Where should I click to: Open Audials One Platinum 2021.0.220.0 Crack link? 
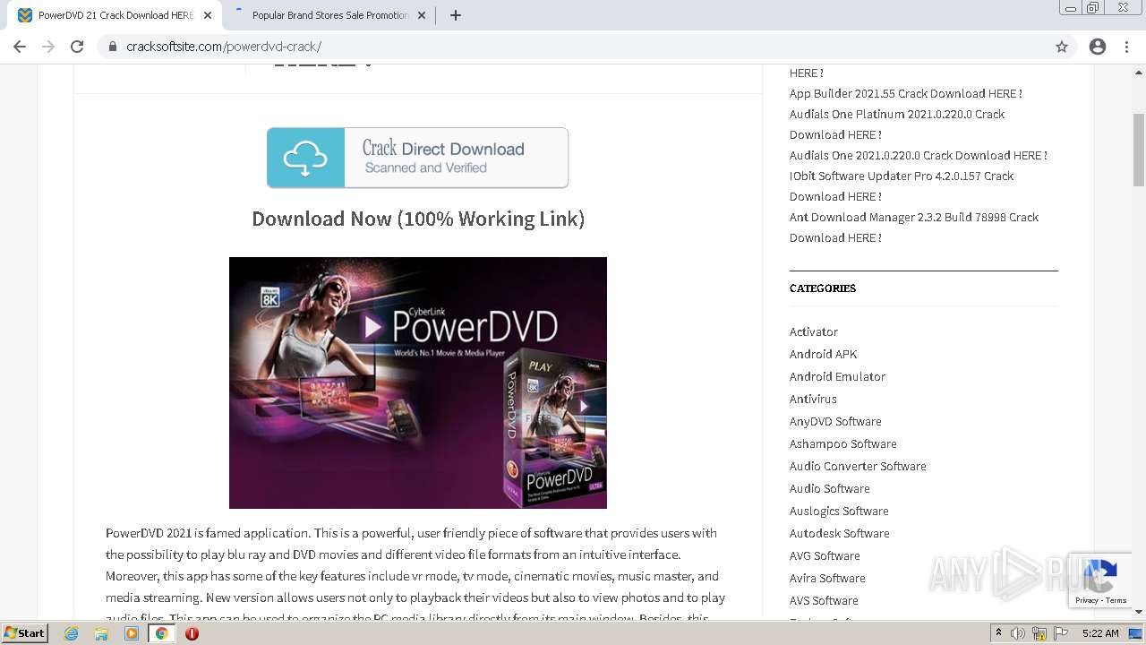[x=897, y=125]
